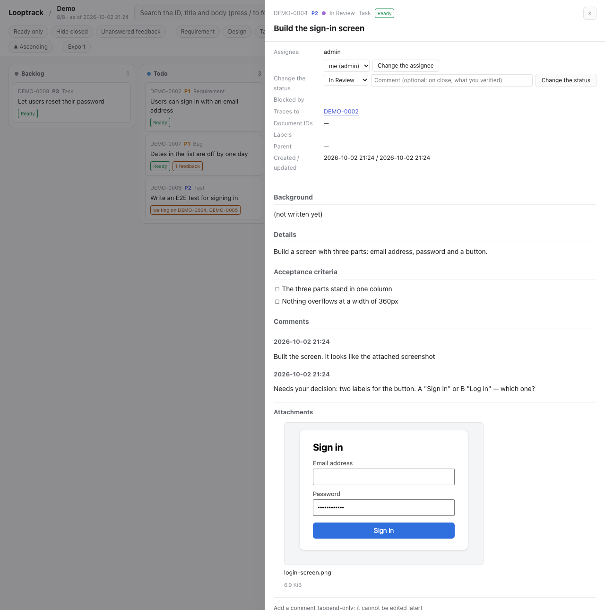
Task: Filter by Design type
Action: 237,32
